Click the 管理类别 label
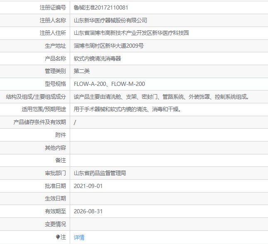 (55, 71)
